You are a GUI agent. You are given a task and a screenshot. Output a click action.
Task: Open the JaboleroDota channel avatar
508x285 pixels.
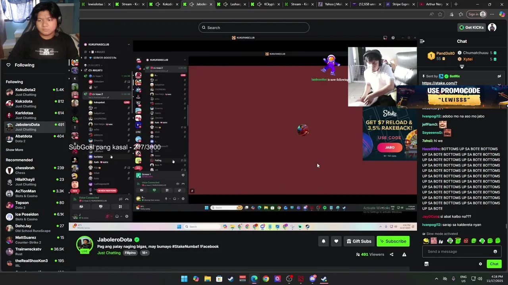pos(85,245)
